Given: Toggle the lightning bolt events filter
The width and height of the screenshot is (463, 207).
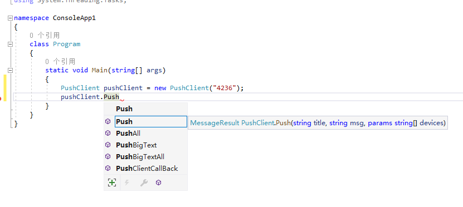Looking at the screenshot, I should 127,183.
